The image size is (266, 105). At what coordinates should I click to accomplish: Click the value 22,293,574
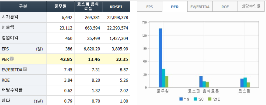pyautogui.click(x=118, y=28)
